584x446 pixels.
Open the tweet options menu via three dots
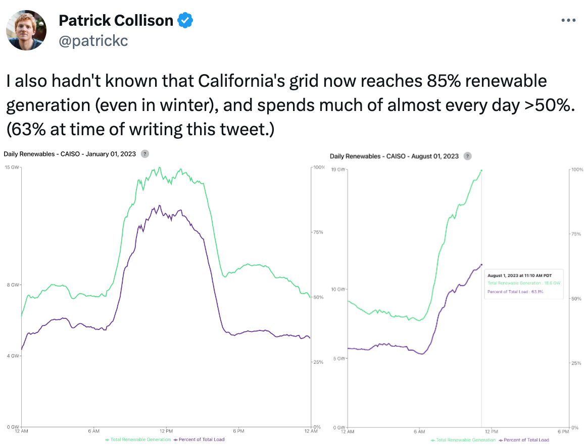(x=568, y=20)
